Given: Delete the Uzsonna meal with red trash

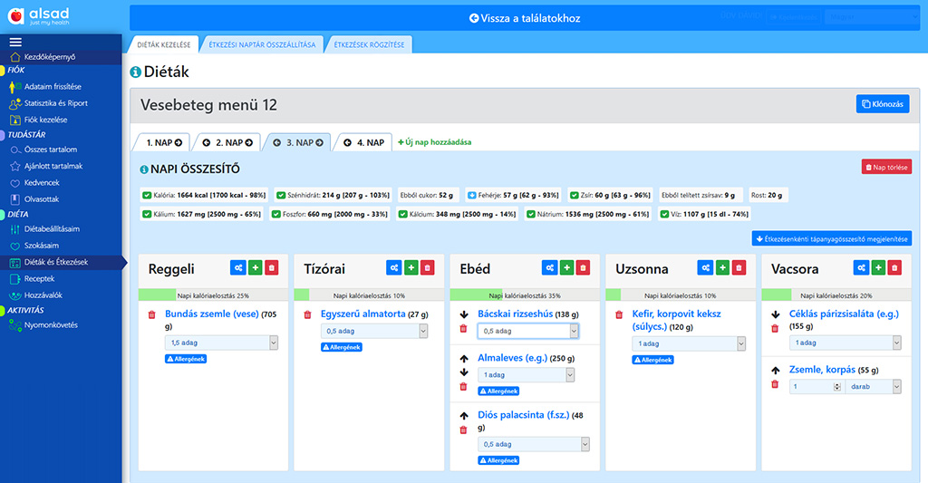Looking at the screenshot, I should [x=739, y=268].
